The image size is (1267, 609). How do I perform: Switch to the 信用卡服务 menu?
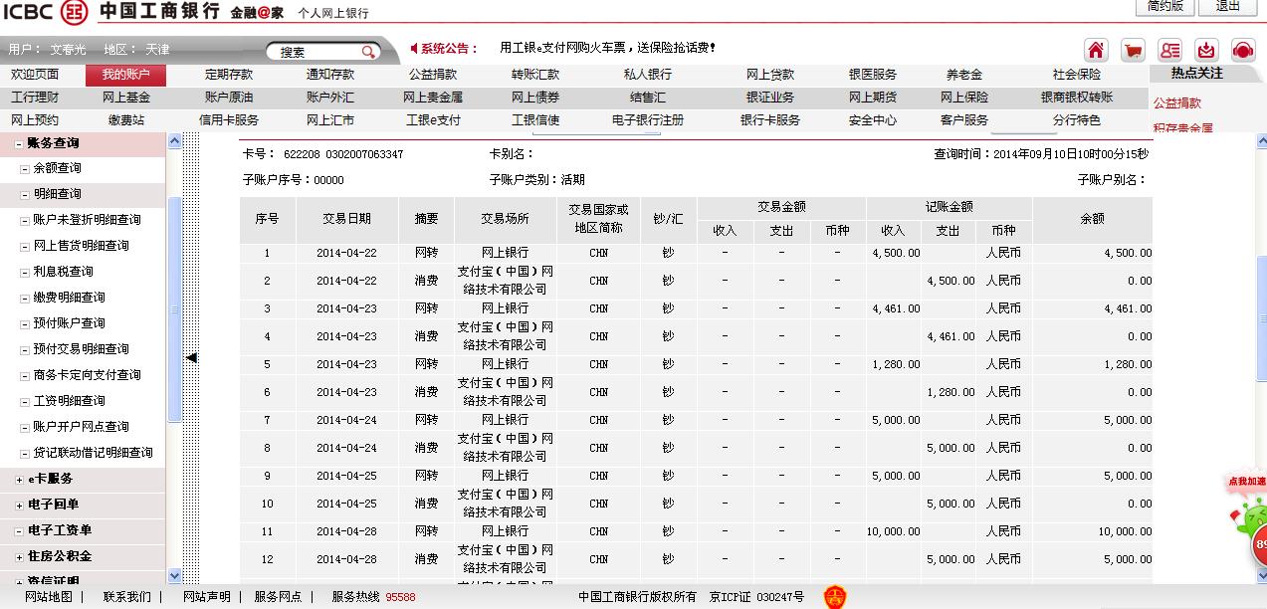(229, 120)
